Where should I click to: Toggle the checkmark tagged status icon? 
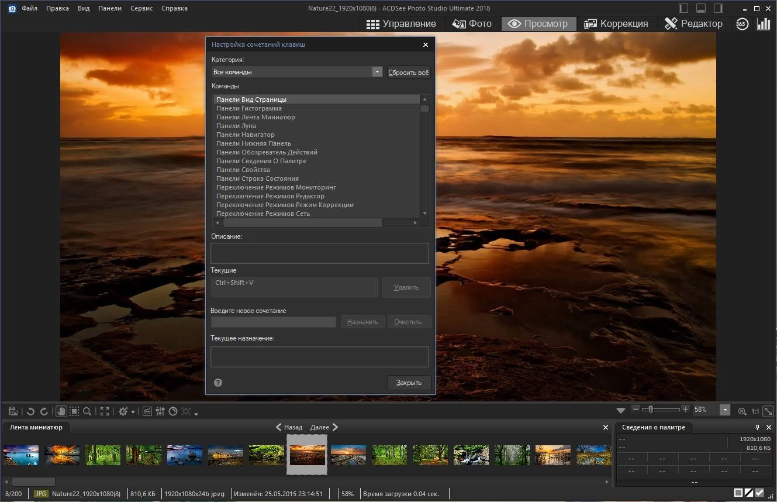click(x=759, y=493)
